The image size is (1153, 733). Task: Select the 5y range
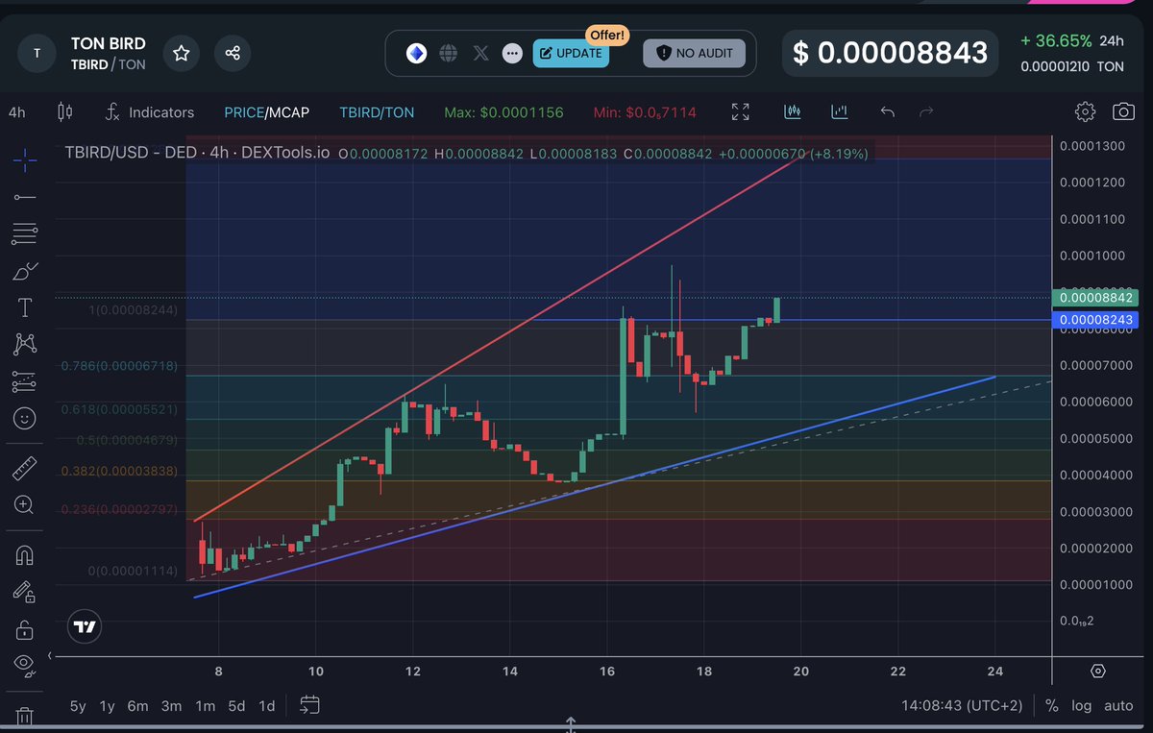[78, 706]
